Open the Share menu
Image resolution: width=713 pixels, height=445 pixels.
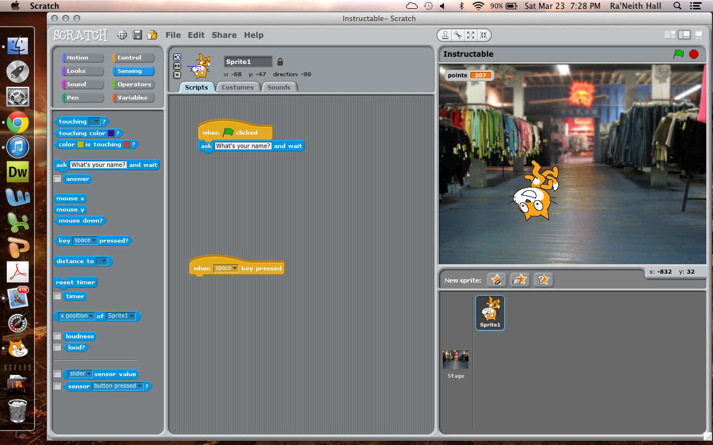click(224, 35)
